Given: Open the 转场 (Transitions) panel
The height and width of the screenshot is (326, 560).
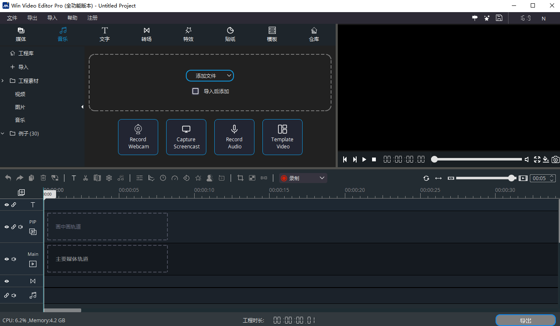Looking at the screenshot, I should coord(146,34).
